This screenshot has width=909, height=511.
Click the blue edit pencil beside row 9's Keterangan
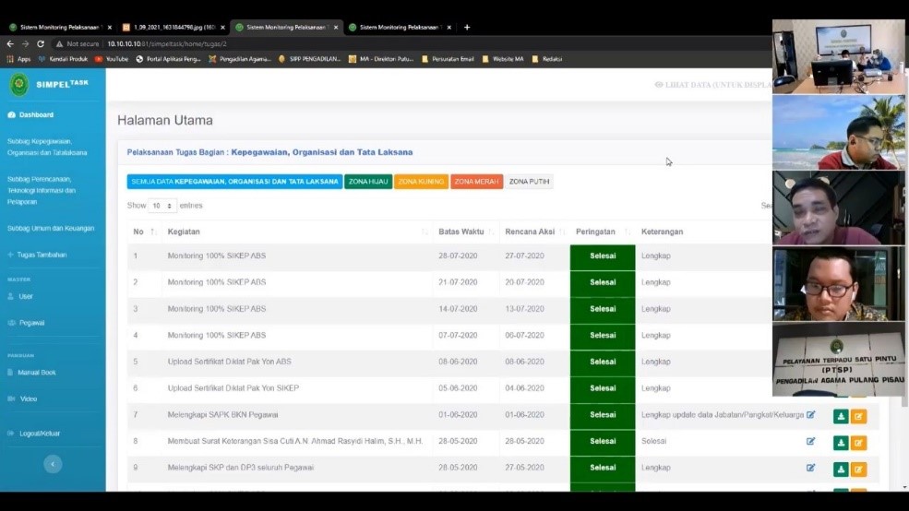(x=811, y=468)
